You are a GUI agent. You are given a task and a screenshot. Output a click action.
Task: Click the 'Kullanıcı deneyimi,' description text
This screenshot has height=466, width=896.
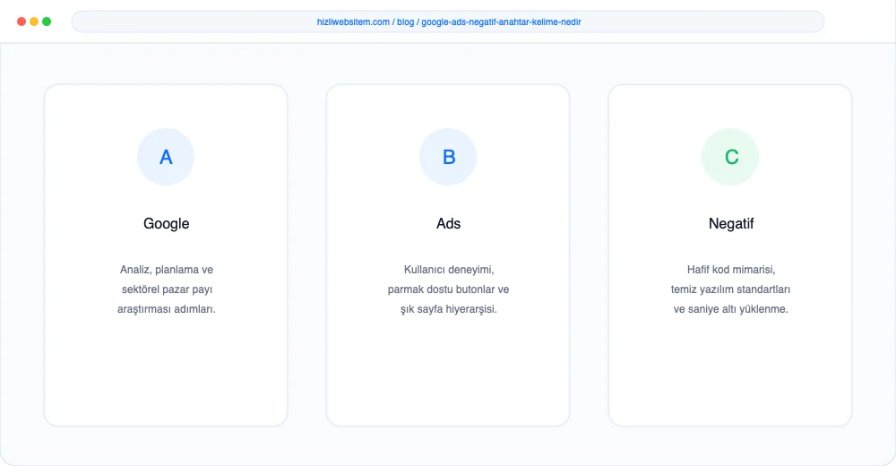pyautogui.click(x=449, y=270)
